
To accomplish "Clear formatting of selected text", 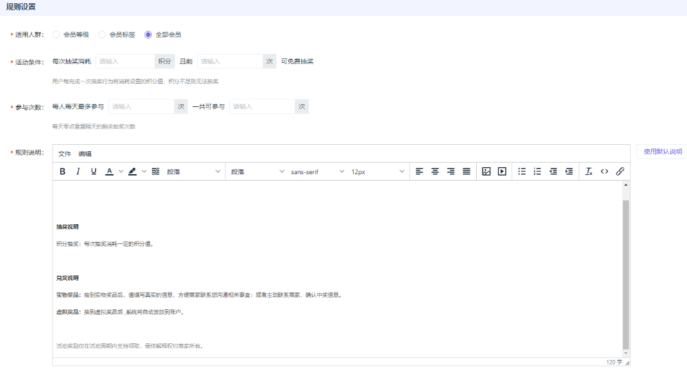I will point(589,172).
